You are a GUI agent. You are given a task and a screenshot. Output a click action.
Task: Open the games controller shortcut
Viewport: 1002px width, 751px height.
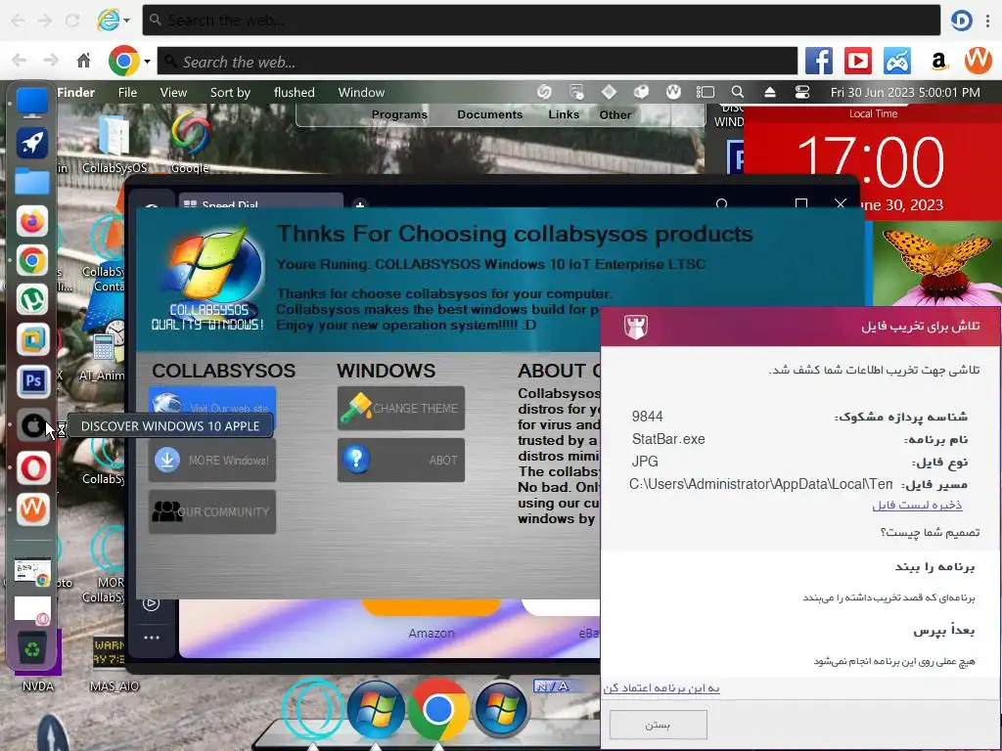(897, 62)
